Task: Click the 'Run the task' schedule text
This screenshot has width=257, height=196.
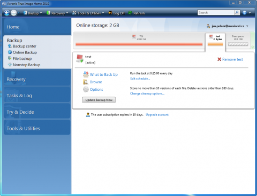Action: pos(151,73)
